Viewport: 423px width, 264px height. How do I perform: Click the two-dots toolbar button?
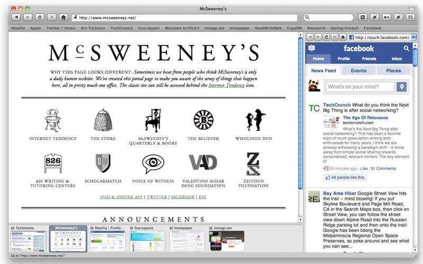387,17
